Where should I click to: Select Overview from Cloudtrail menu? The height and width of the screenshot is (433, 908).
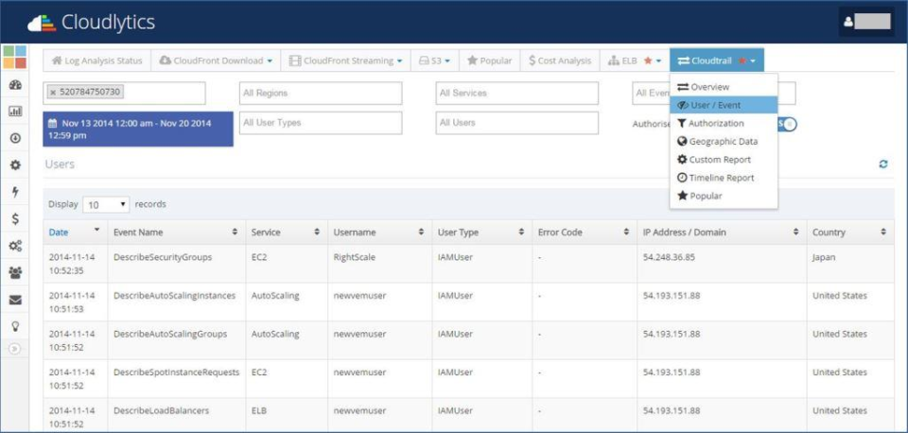(724, 87)
